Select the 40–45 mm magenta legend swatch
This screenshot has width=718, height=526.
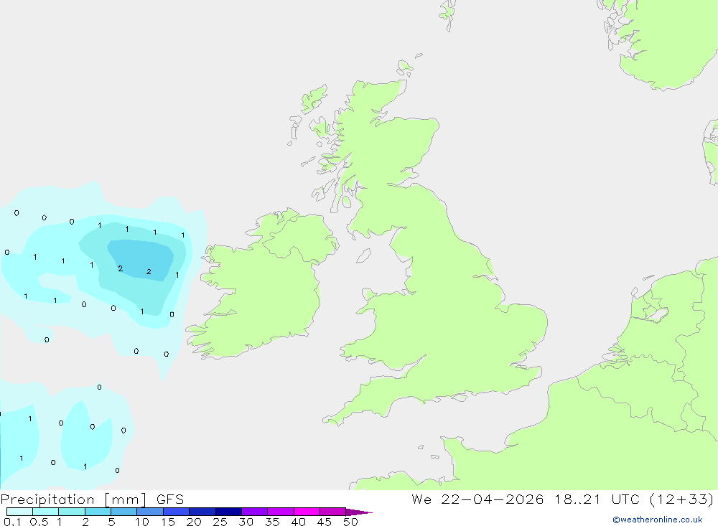[307, 512]
